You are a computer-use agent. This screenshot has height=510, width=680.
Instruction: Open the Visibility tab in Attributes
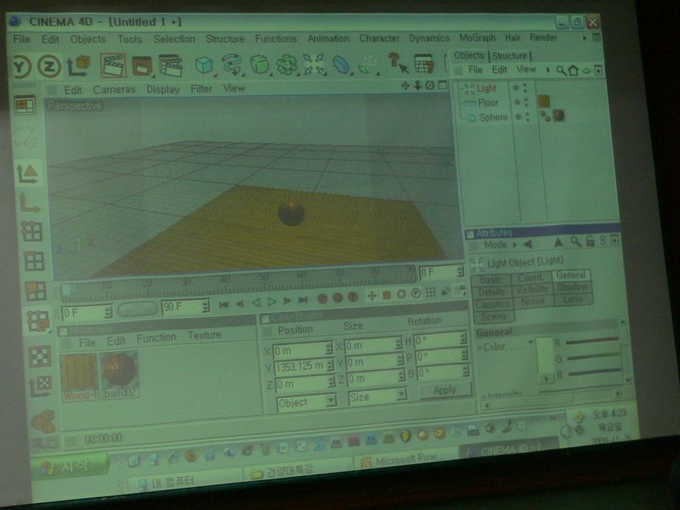pyautogui.click(x=532, y=289)
